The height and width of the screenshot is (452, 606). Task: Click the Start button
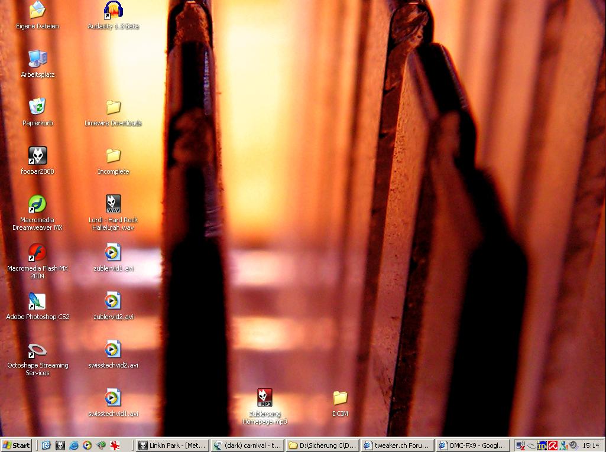click(17, 446)
